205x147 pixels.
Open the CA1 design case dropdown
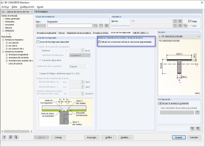click(x=17, y=12)
